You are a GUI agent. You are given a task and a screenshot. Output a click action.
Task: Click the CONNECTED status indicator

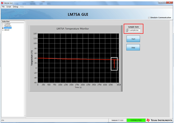coord(136,120)
